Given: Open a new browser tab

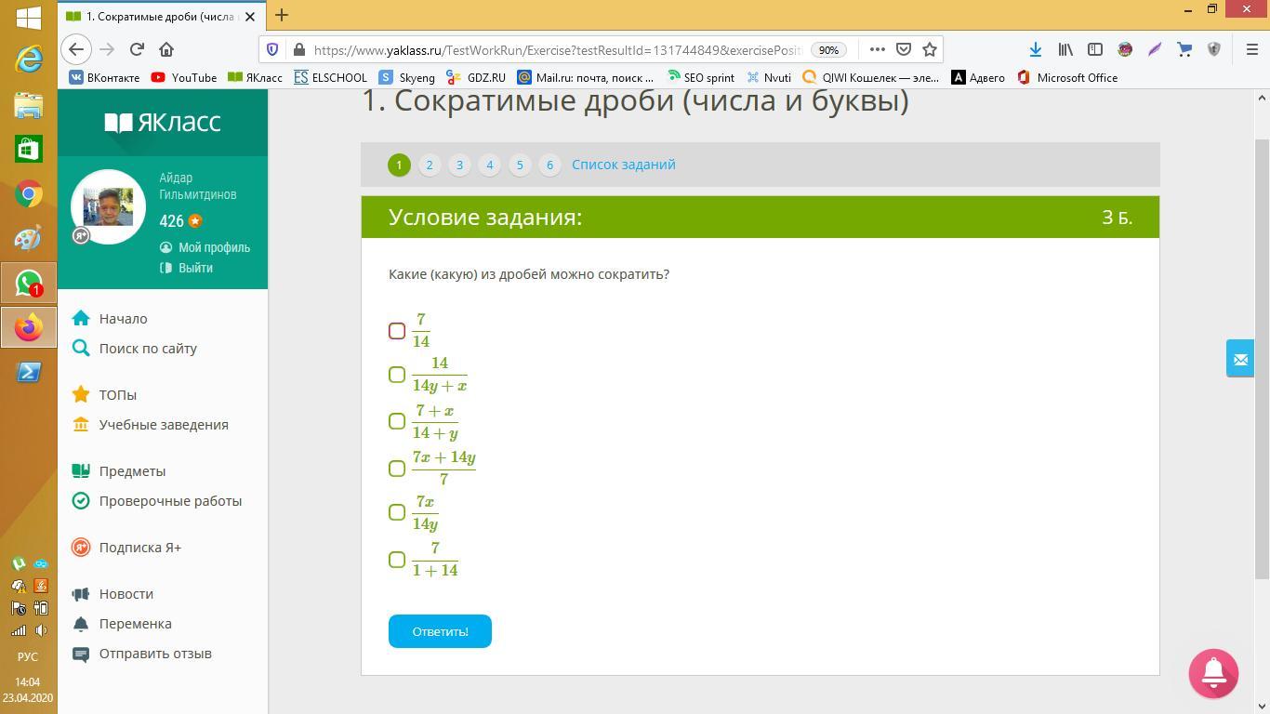Looking at the screenshot, I should pos(282,15).
